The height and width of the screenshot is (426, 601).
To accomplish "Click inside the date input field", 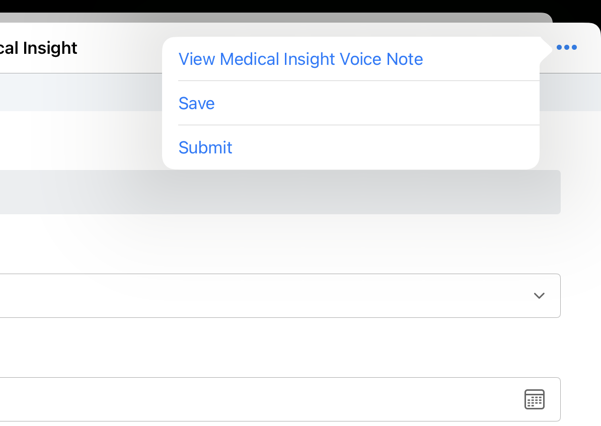I will click(252, 399).
